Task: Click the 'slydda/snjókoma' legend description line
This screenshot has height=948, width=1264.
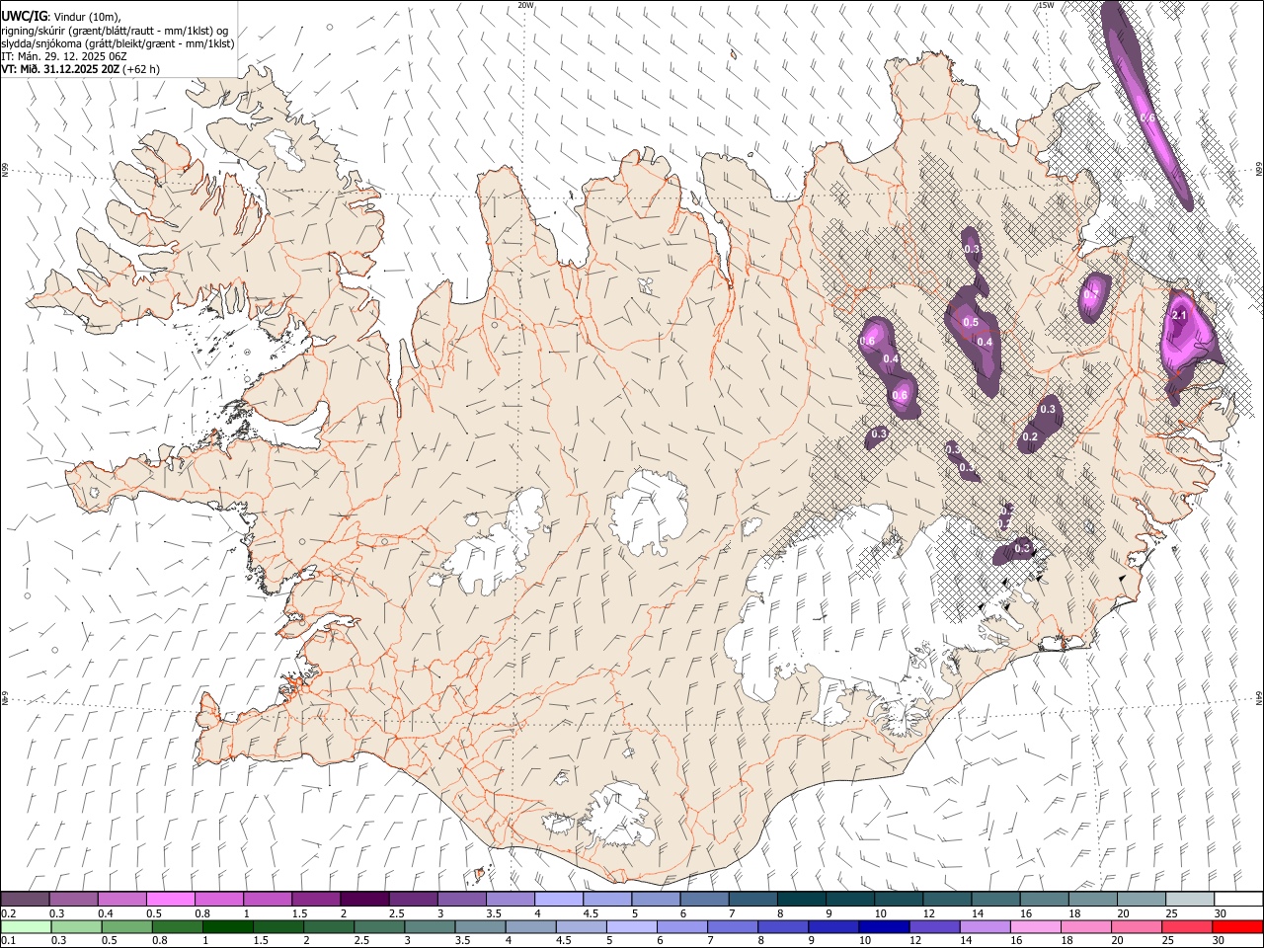Action: click(118, 43)
